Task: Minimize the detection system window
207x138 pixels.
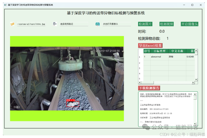Action: click(x=184, y=5)
